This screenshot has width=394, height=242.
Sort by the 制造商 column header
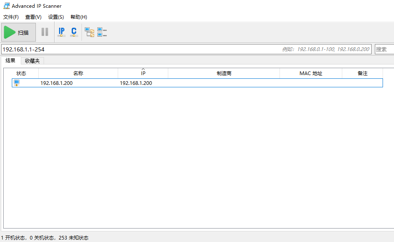coord(224,73)
